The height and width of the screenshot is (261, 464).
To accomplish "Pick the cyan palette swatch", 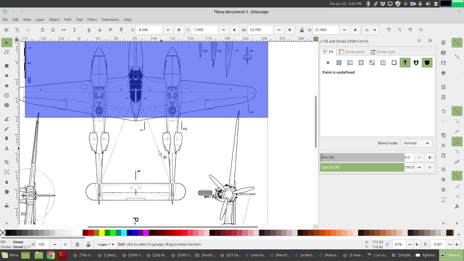I will [x=124, y=233].
